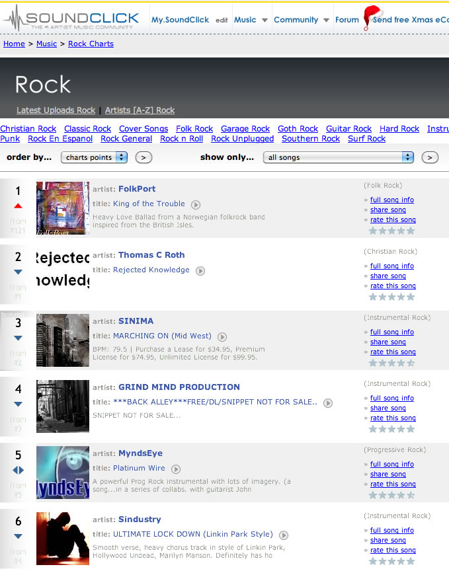
Task: Open artist page for SINIMA
Action: [136, 321]
